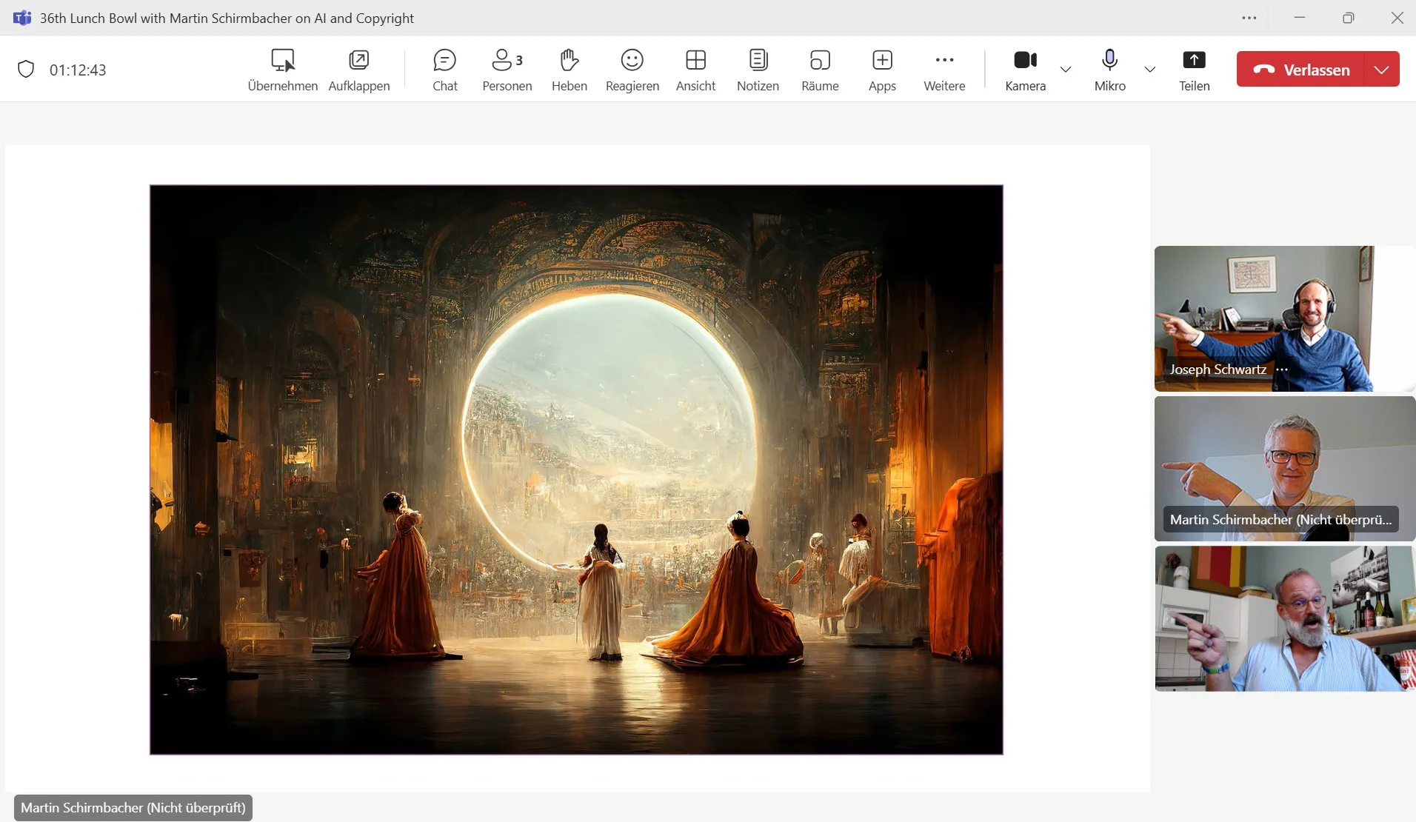Open title bar three-dots settings menu
1416x822 pixels.
coord(1249,18)
